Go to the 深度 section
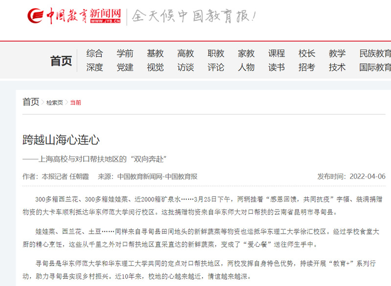Image resolution: width=391 pixels, height=286 pixels. 94,67
